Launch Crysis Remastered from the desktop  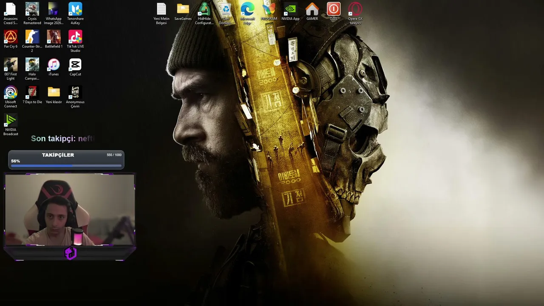pos(32,13)
